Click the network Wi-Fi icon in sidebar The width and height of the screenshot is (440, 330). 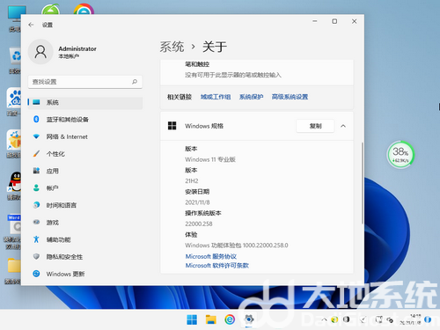pyautogui.click(x=36, y=136)
